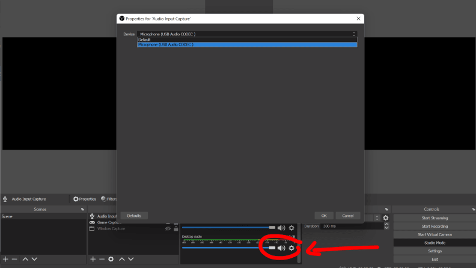Click Start Virtual Camera
This screenshot has width=476, height=268.
click(x=435, y=234)
